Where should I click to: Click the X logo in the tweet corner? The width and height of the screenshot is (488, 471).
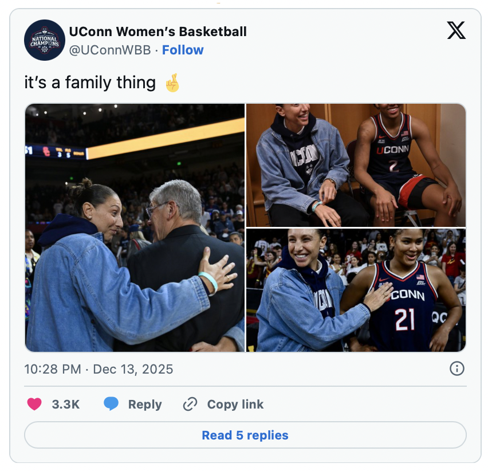(x=456, y=30)
